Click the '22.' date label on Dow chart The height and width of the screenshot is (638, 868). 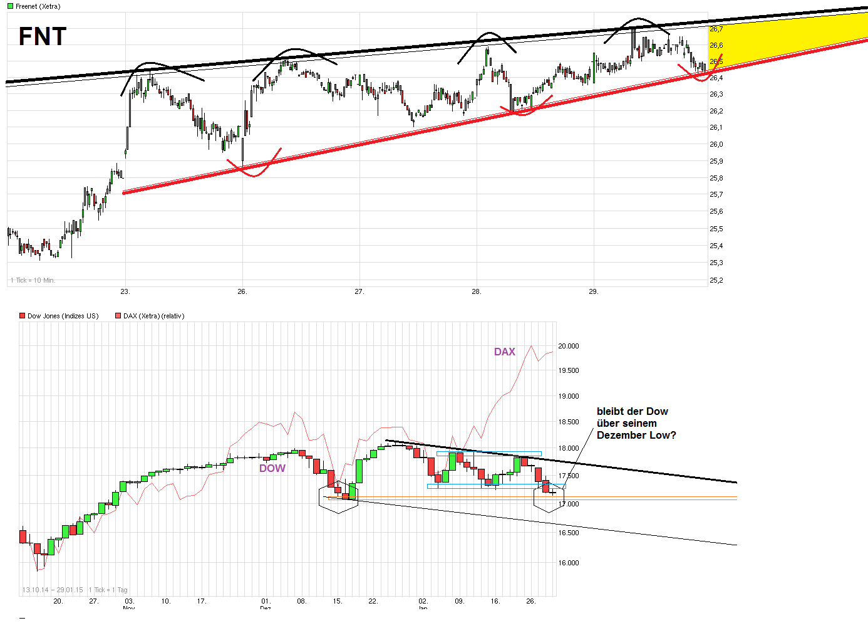point(373,601)
